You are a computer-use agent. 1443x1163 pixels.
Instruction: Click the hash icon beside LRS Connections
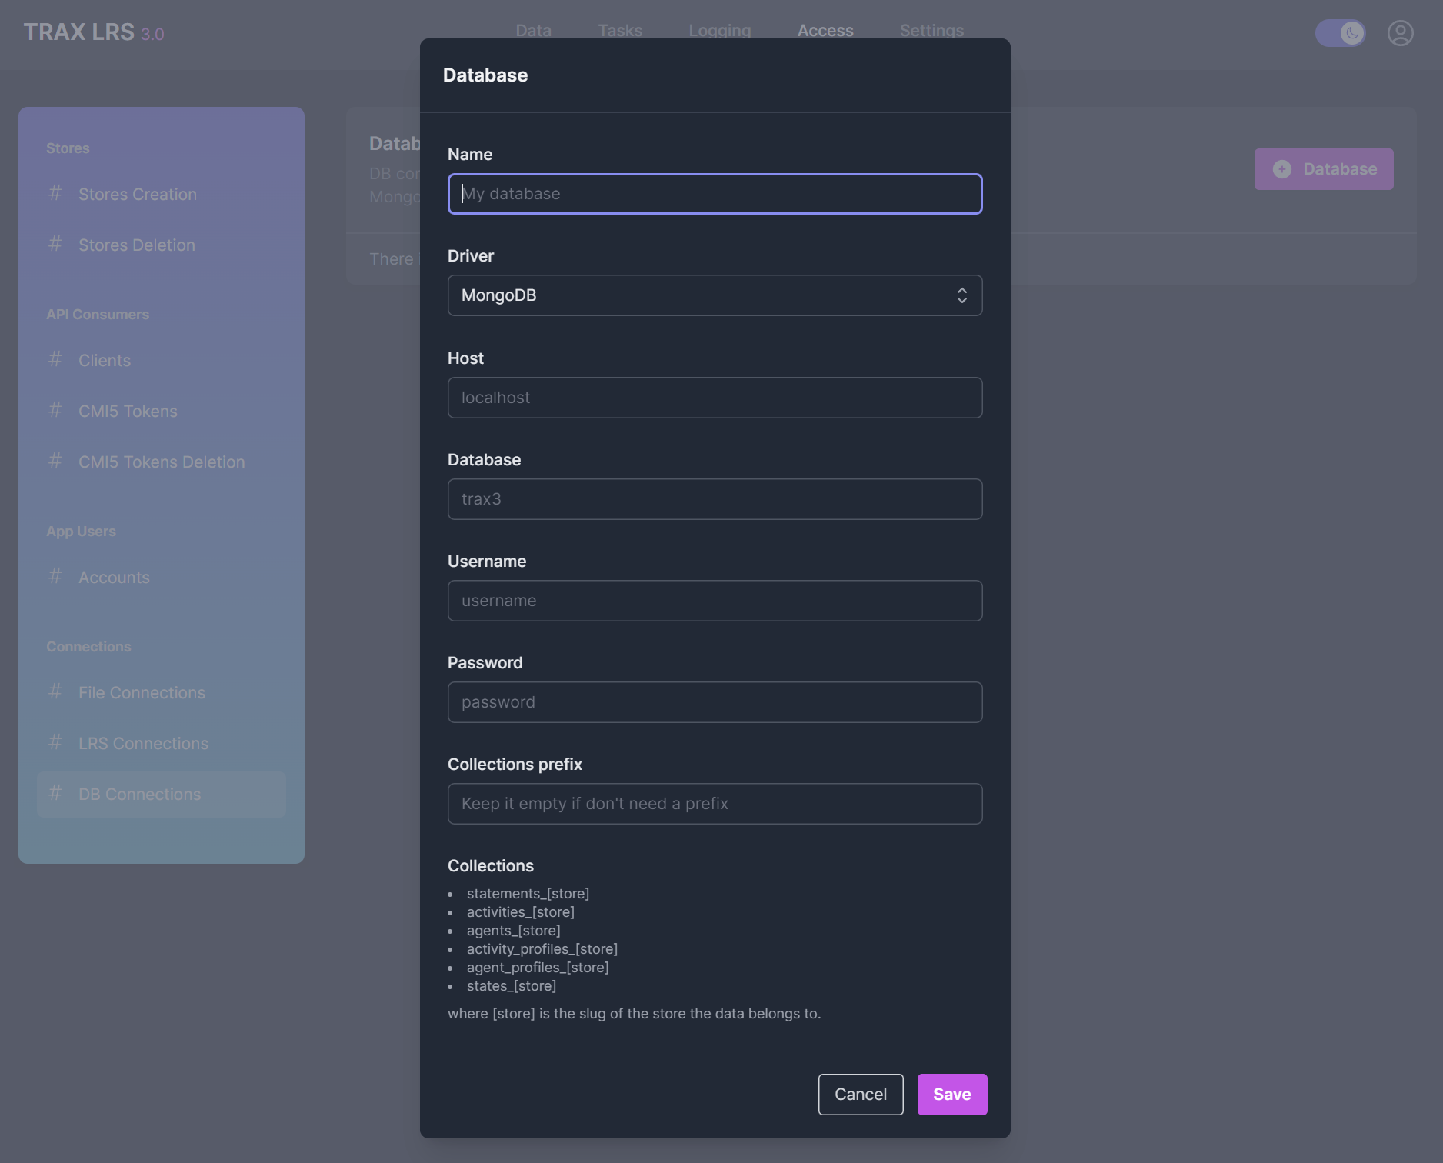tap(55, 743)
